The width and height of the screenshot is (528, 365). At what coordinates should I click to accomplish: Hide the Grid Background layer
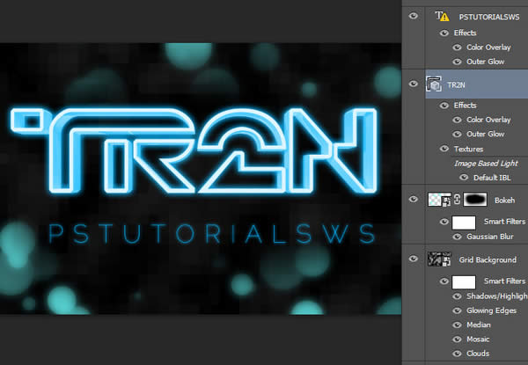point(413,259)
